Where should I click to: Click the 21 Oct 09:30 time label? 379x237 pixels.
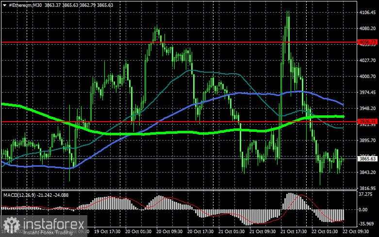[x=263, y=231]
